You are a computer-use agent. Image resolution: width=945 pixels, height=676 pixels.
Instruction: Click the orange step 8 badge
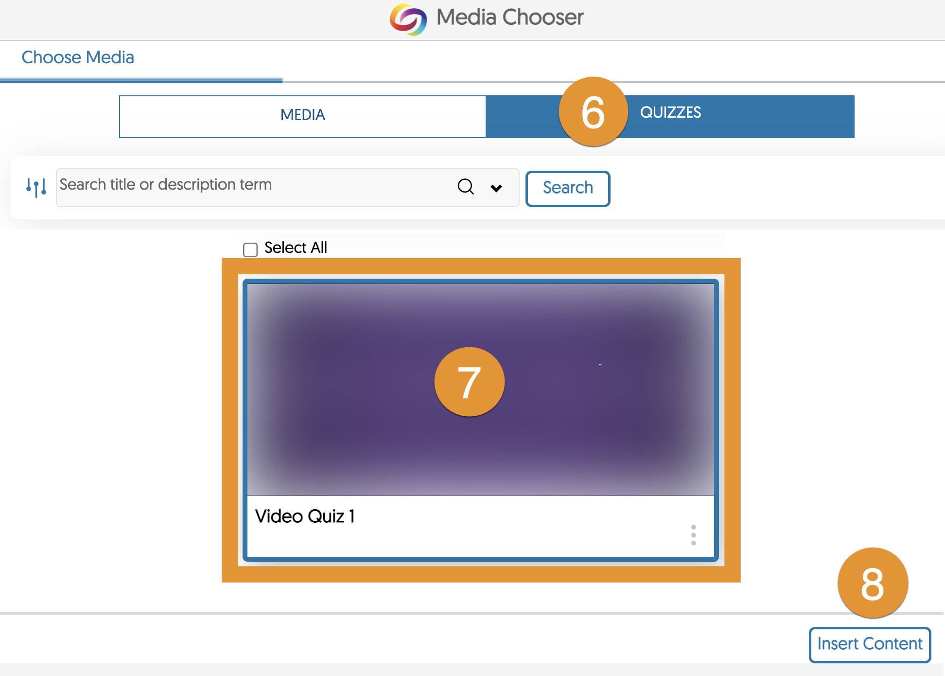coord(873,583)
